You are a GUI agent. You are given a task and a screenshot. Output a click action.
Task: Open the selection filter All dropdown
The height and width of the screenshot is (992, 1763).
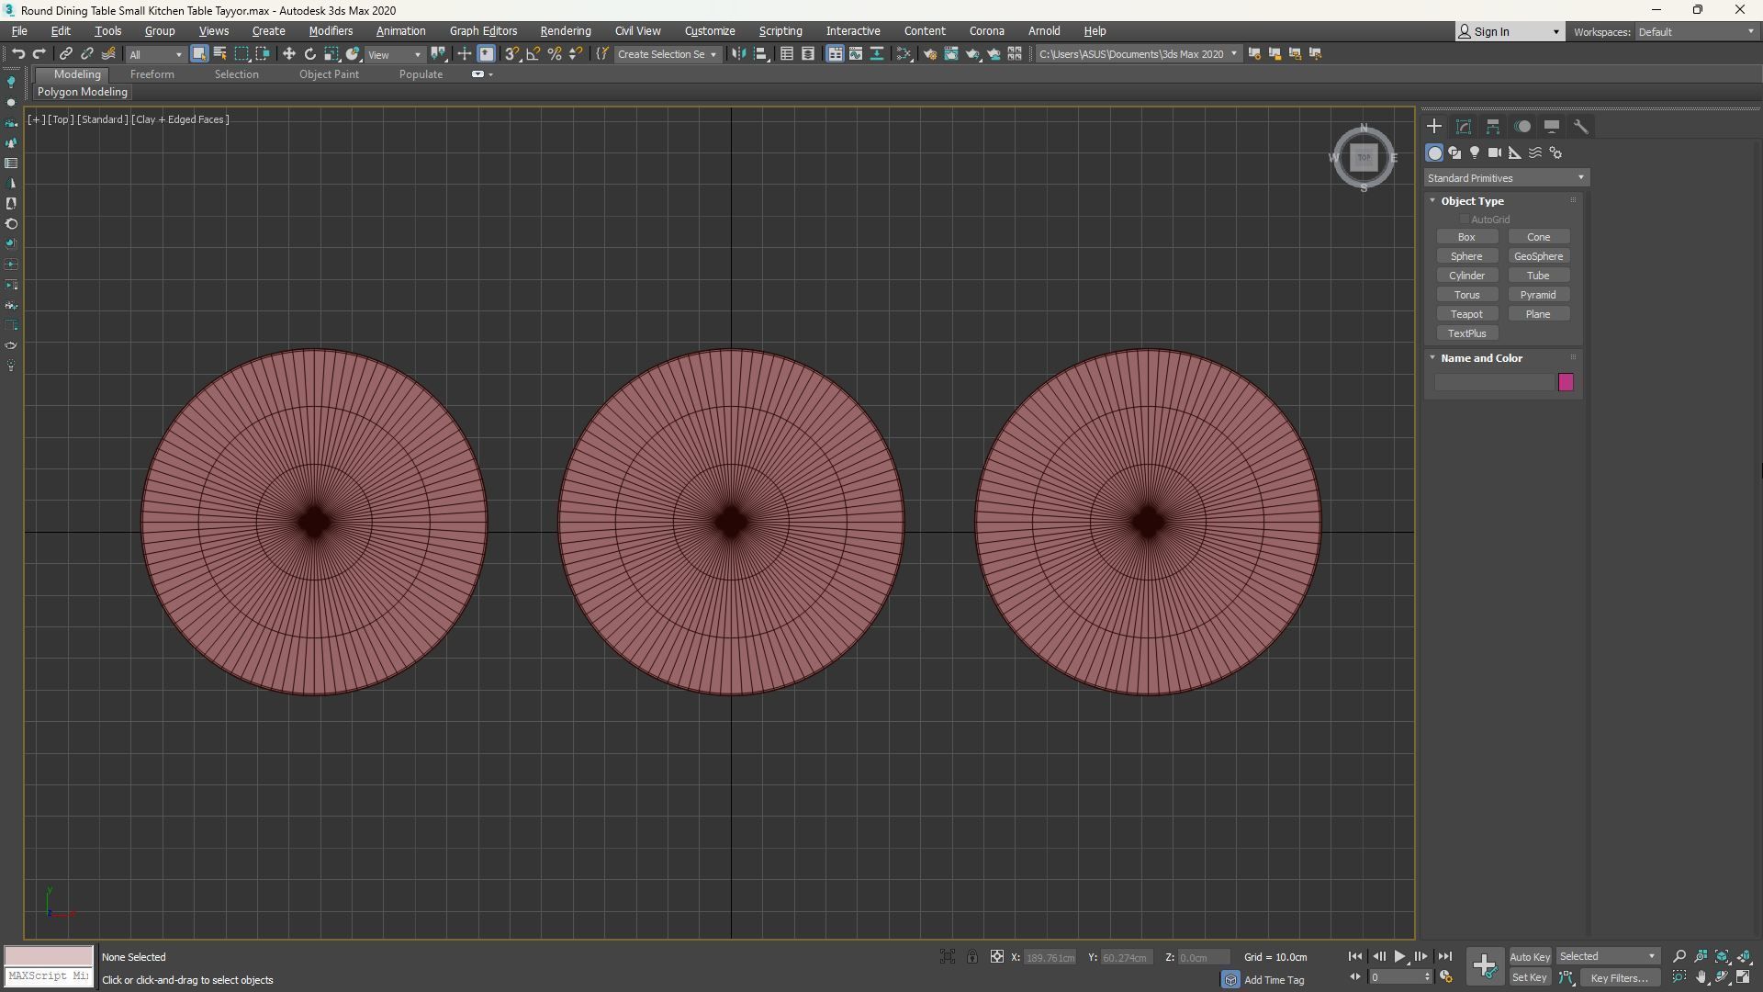(x=155, y=55)
